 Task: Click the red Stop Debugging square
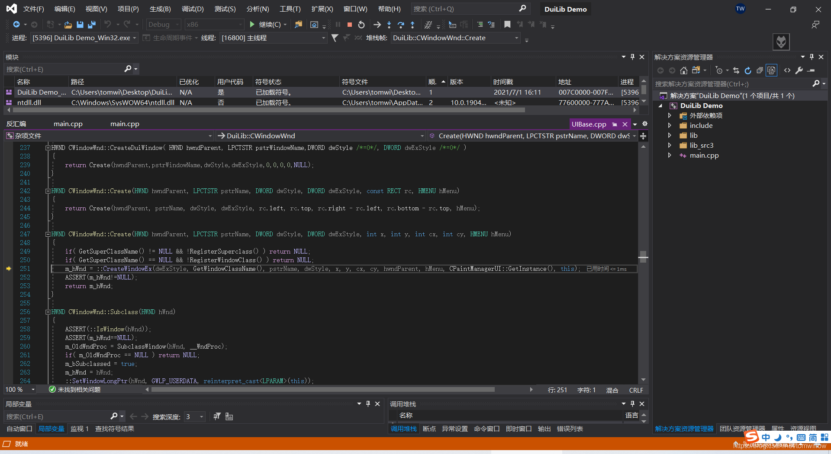pos(350,25)
